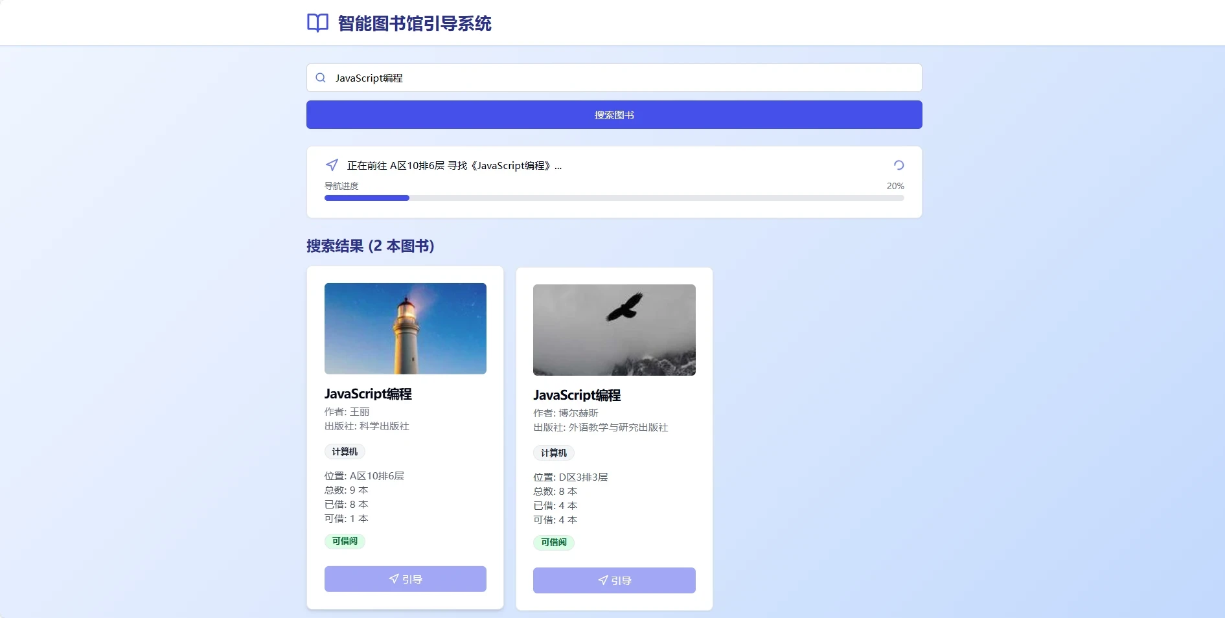Screen dimensions: 1225x618
Task: Click the open book logo icon
Action: click(x=317, y=23)
